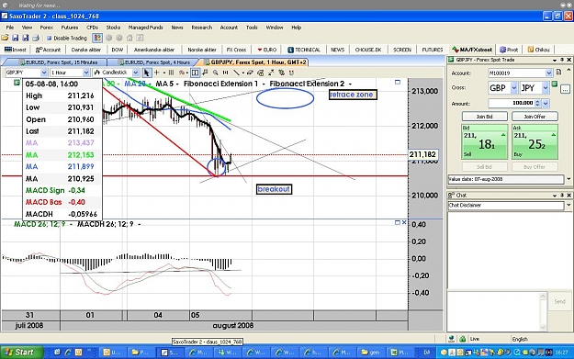Switch to EURUSD 15 Minutes chart tab
This screenshot has width=574, height=359.
point(59,62)
